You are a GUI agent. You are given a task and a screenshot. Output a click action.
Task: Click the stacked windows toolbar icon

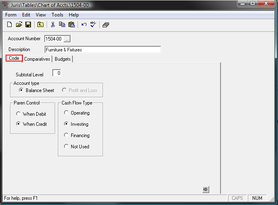pyautogui.click(x=105, y=25)
